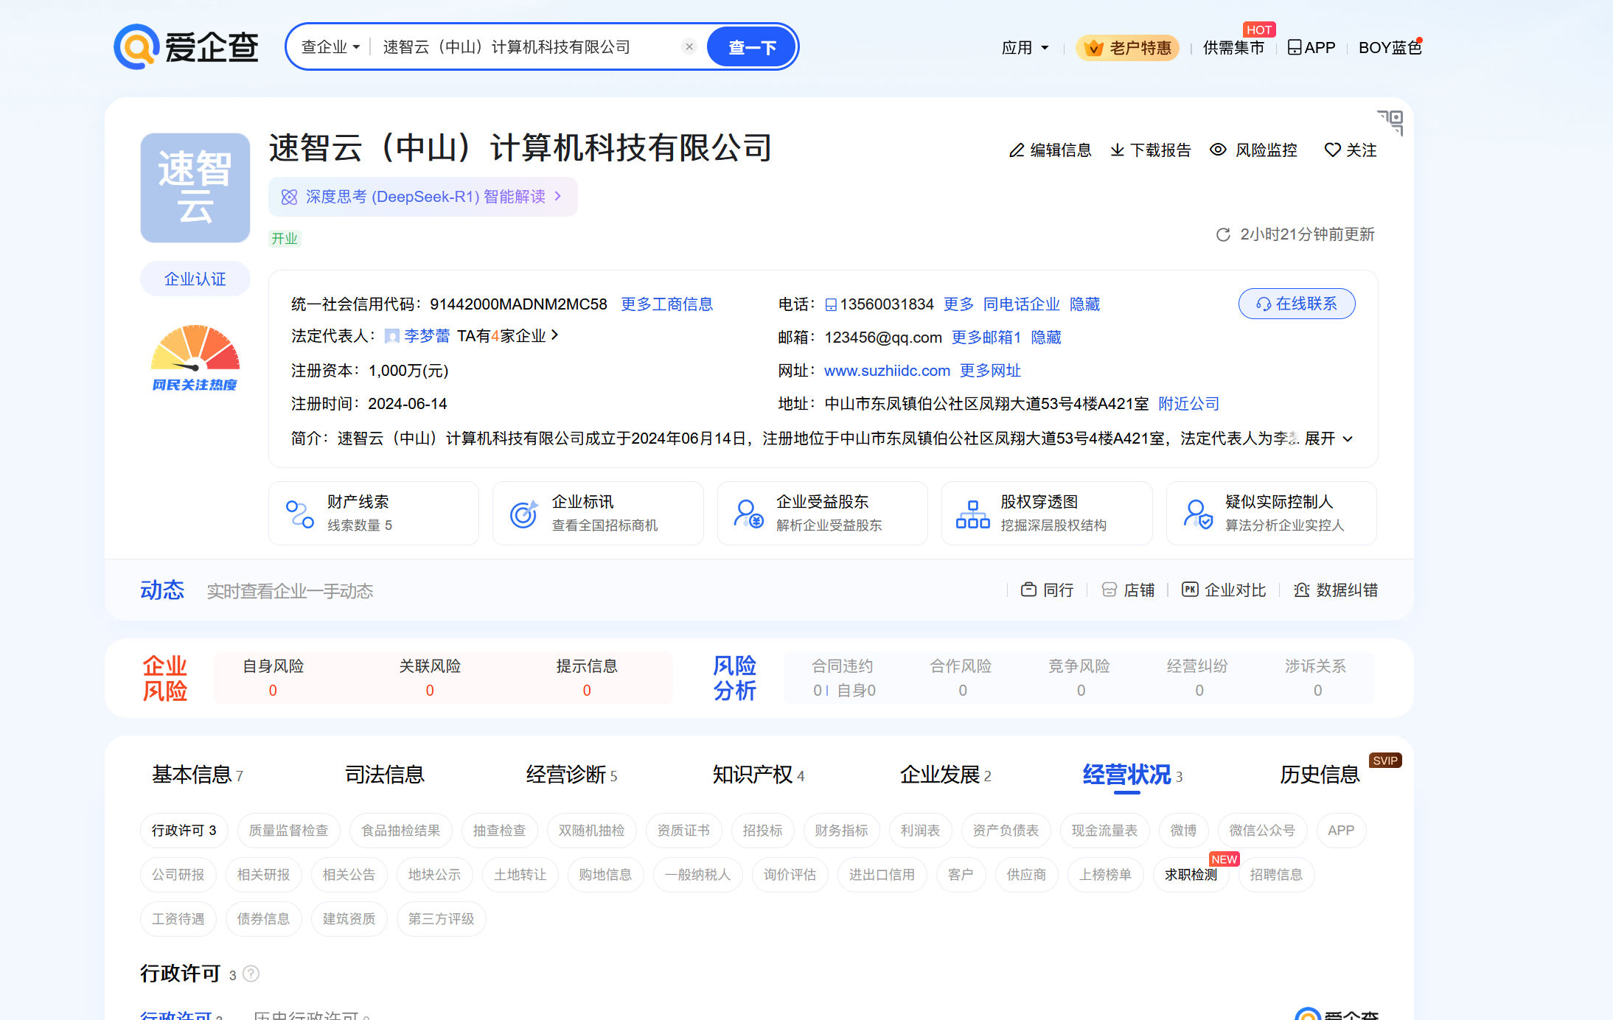The height and width of the screenshot is (1020, 1613).
Task: Open enterprise bidding target icon
Action: click(x=524, y=514)
